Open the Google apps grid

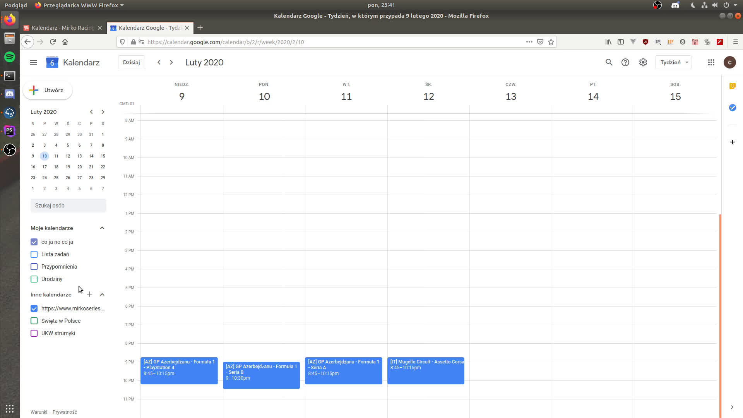point(711,62)
